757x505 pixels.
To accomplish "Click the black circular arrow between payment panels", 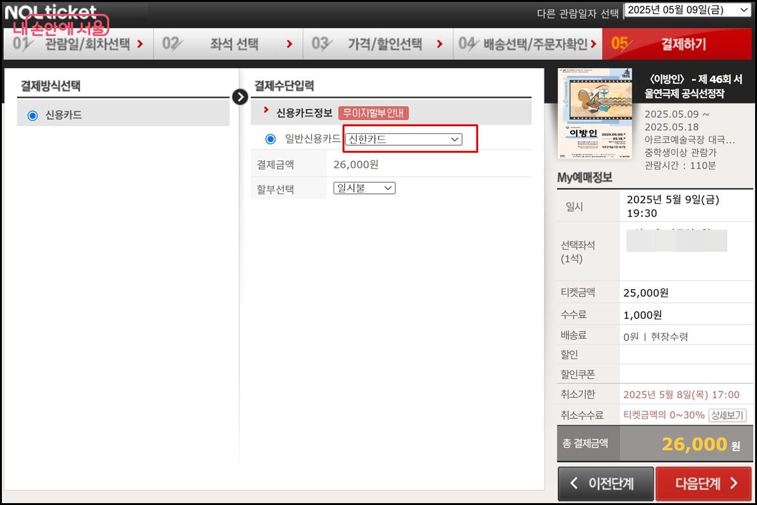I will pos(240,97).
